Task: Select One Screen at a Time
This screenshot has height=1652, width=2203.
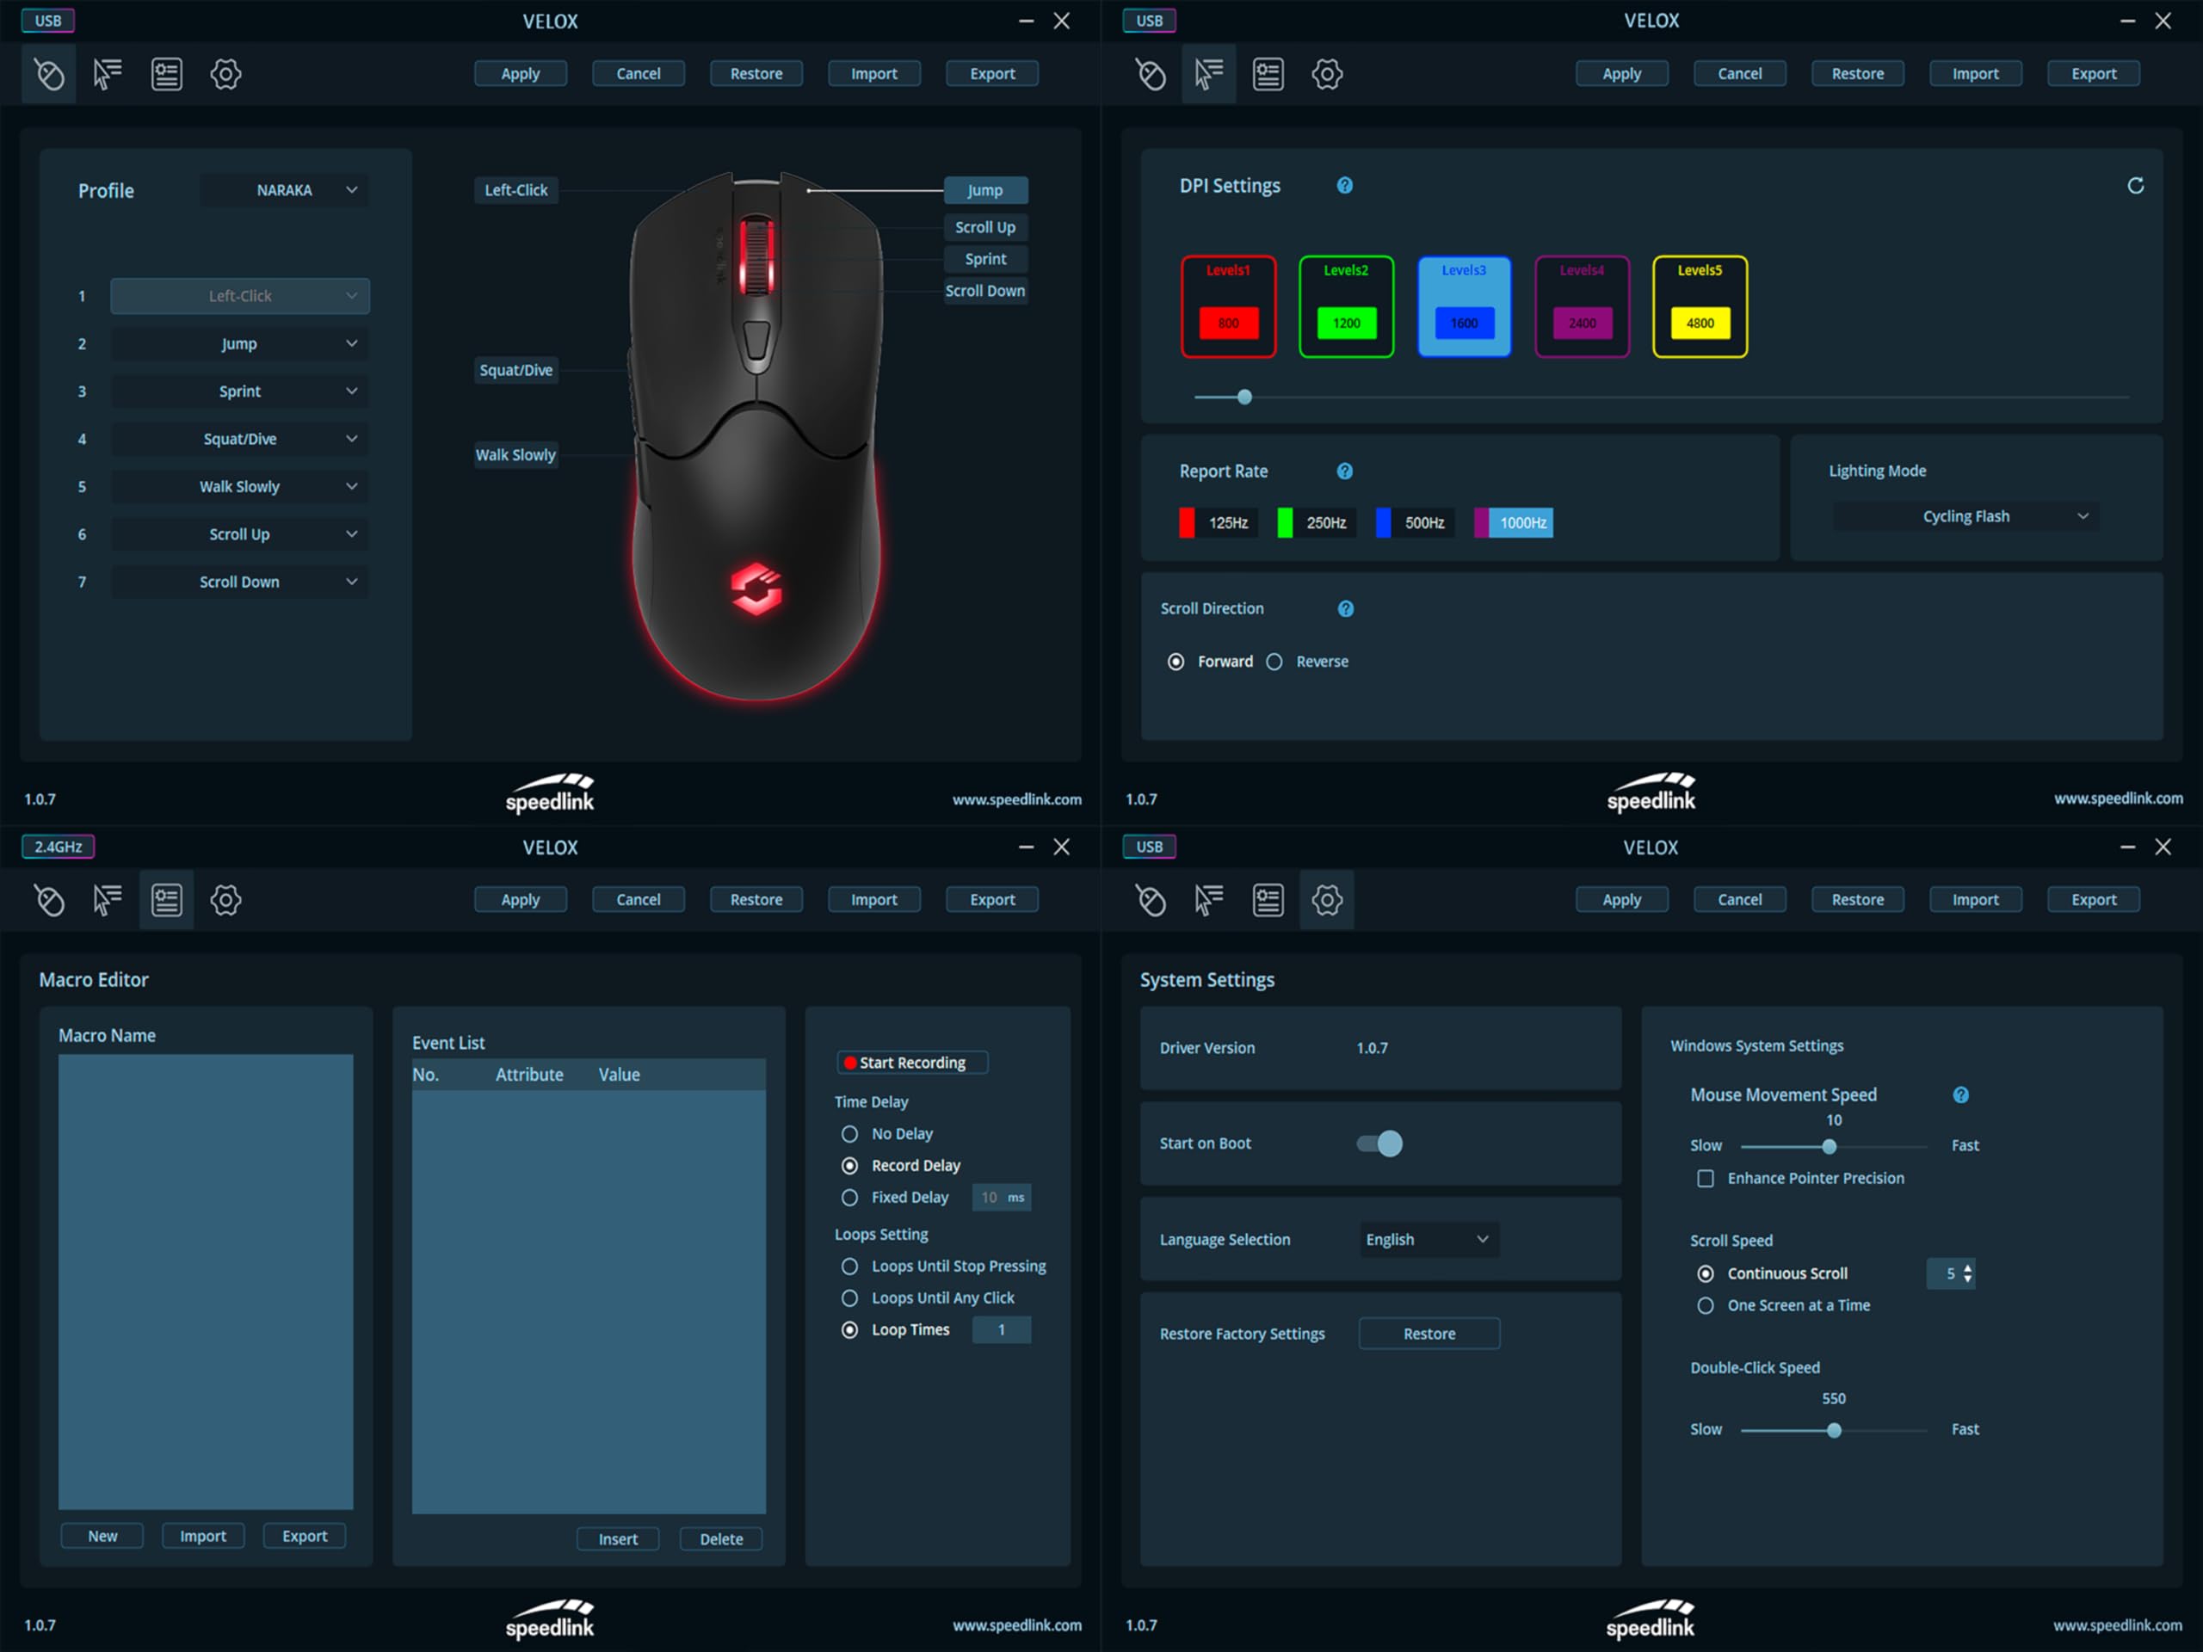Action: [x=1706, y=1305]
